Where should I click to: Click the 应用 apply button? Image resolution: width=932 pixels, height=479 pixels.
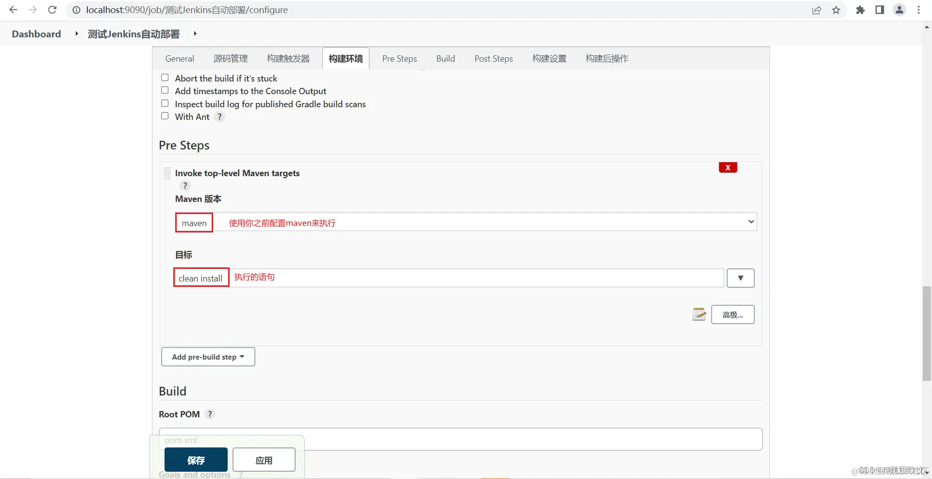(x=264, y=460)
